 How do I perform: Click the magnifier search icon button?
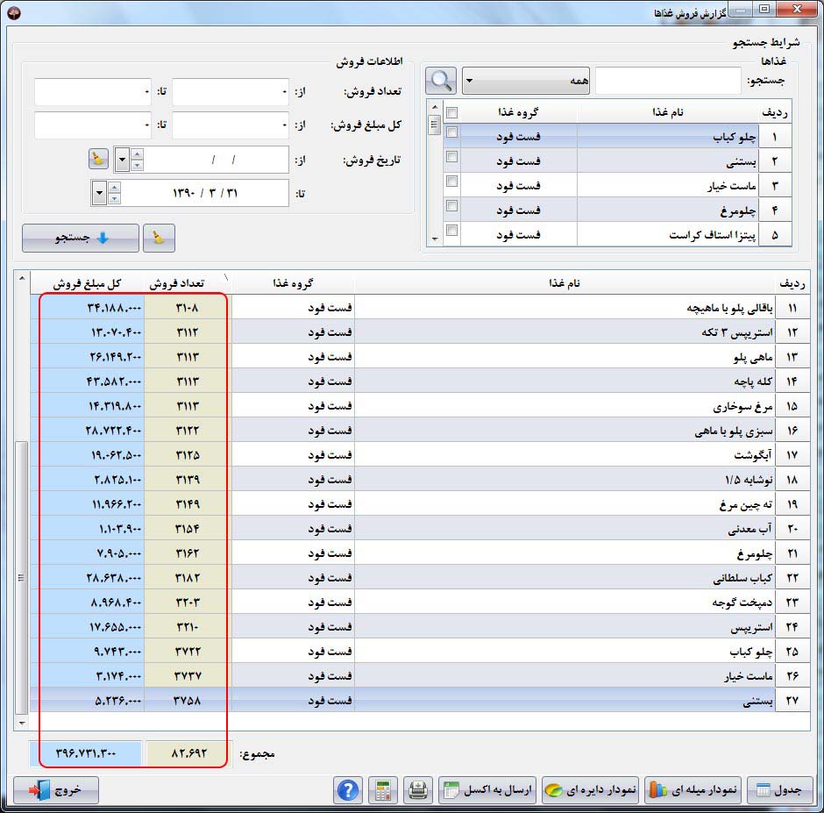pos(440,81)
